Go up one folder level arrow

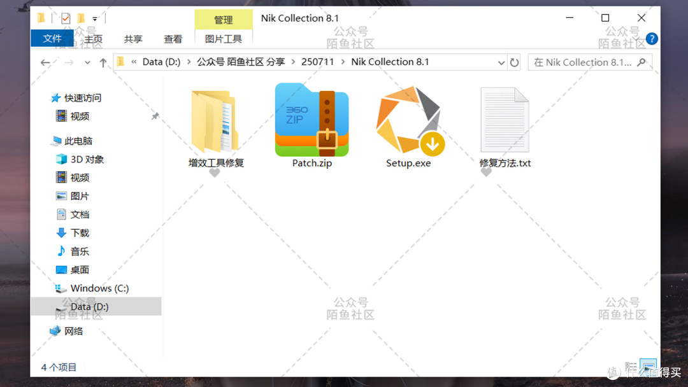pyautogui.click(x=103, y=62)
